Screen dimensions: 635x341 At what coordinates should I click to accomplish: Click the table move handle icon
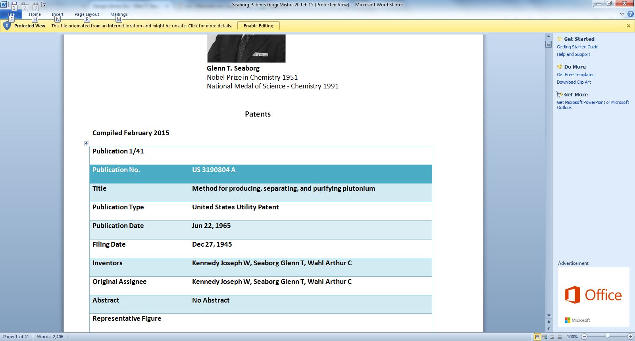click(87, 144)
